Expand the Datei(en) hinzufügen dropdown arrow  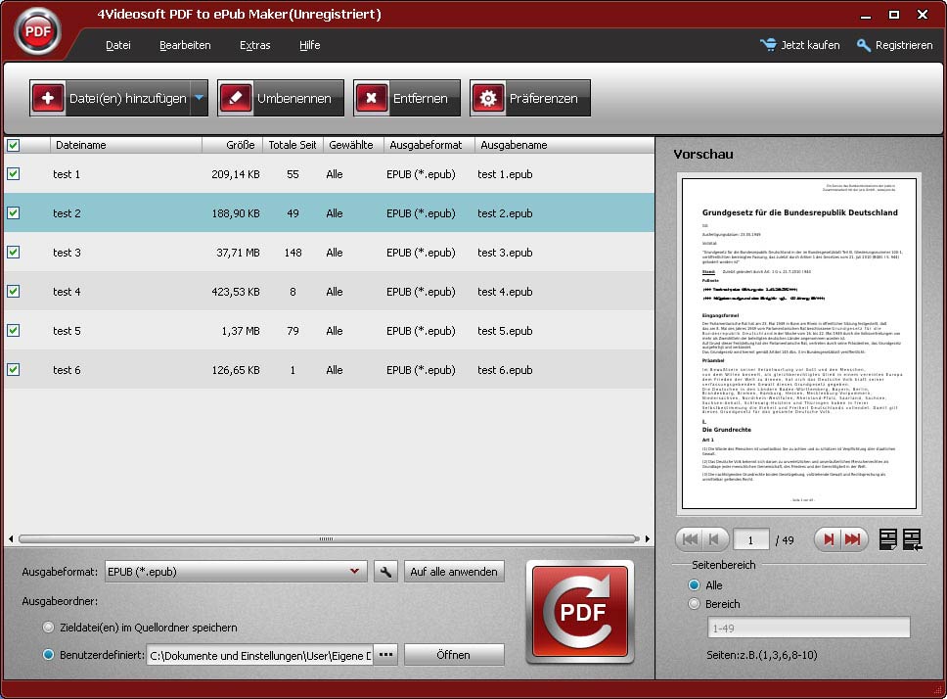coord(199,97)
